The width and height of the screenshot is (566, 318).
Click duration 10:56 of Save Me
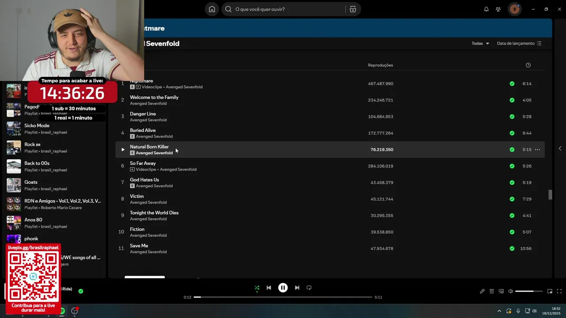click(525, 249)
